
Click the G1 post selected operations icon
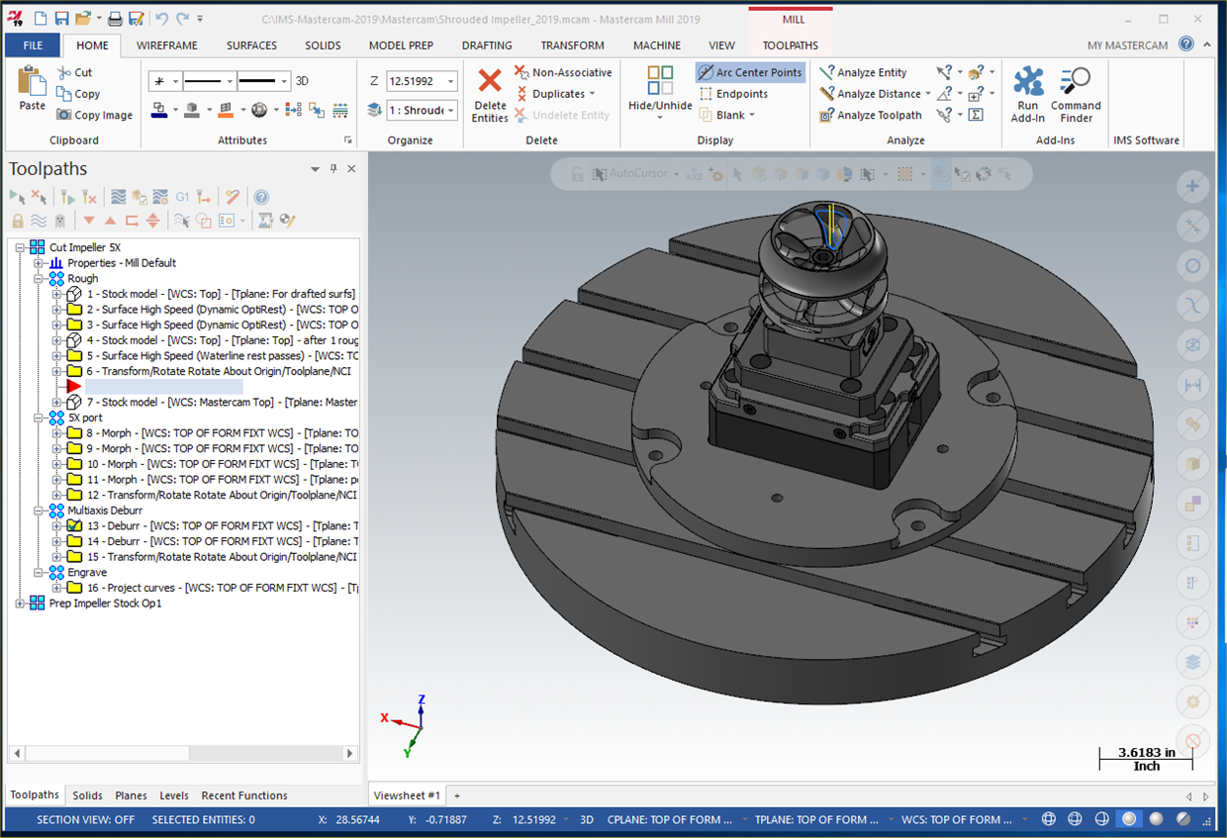[182, 197]
